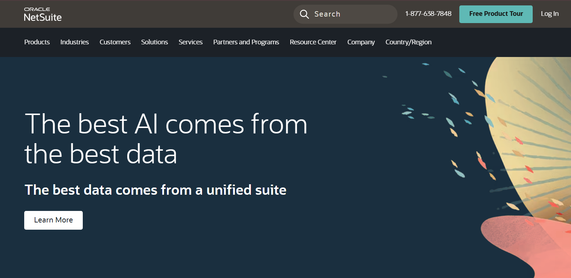Click the 'The best AI comes from the best data' headline
Screen dimensions: 571x278
click(x=166, y=139)
